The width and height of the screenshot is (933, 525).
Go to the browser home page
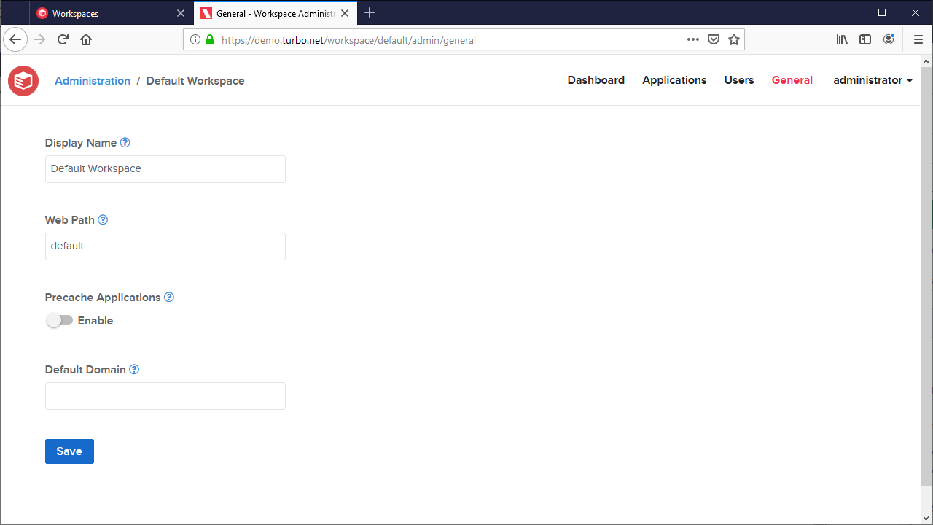coord(86,39)
